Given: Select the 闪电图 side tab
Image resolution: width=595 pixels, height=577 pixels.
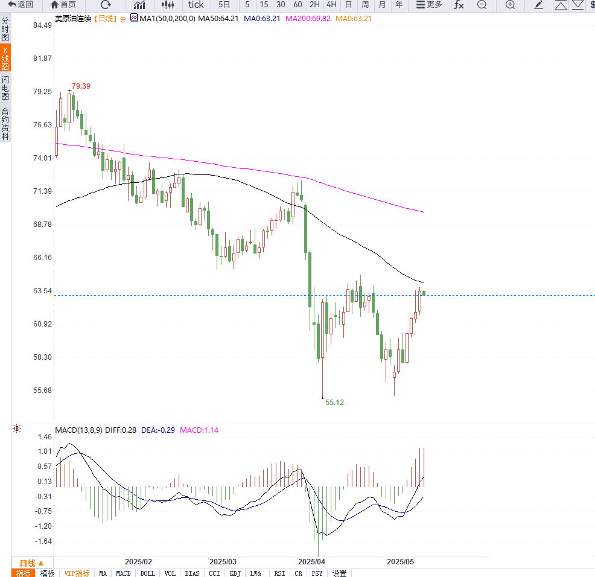Looking at the screenshot, I should click(x=5, y=88).
